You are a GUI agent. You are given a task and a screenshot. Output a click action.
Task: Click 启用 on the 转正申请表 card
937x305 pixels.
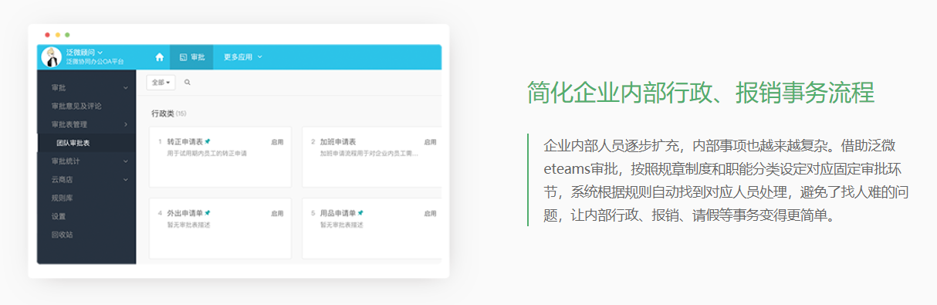277,142
